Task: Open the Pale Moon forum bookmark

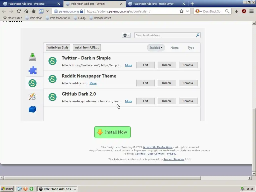Action: pos(58,18)
